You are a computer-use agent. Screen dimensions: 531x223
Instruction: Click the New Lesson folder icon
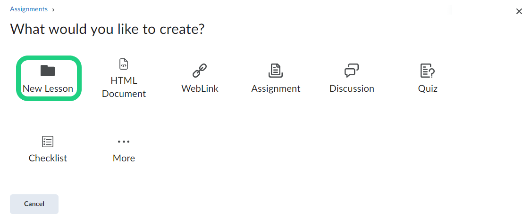(x=48, y=71)
